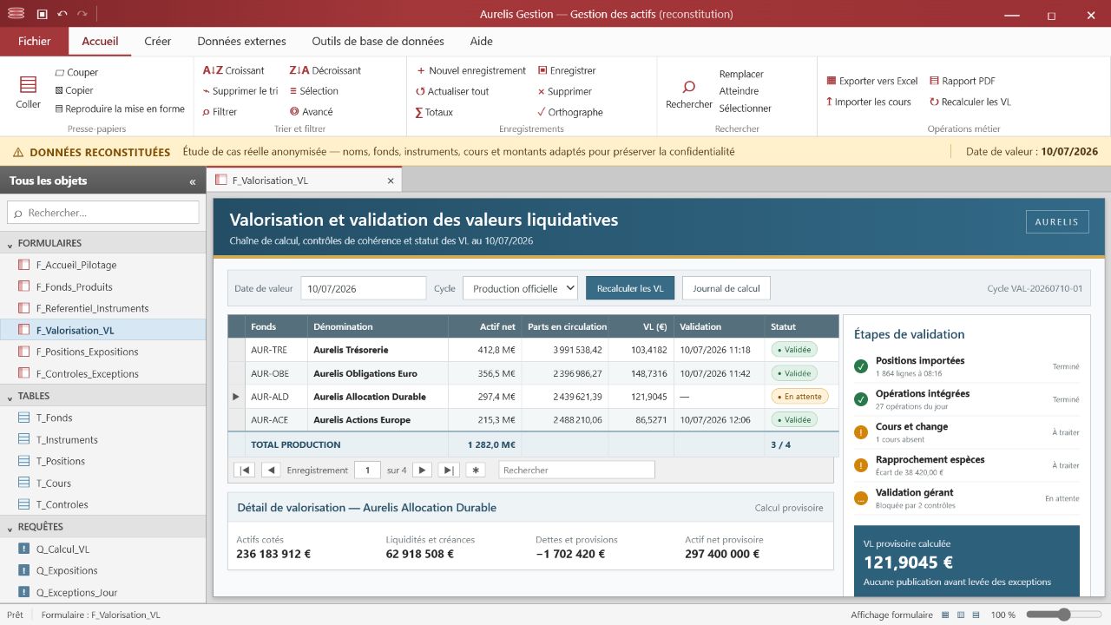Image resolution: width=1111 pixels, height=625 pixels.
Task: Sort descending with Décroissant
Action: (325, 70)
